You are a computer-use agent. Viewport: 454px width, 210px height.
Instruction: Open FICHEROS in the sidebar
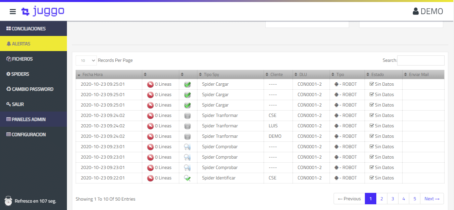click(33, 59)
